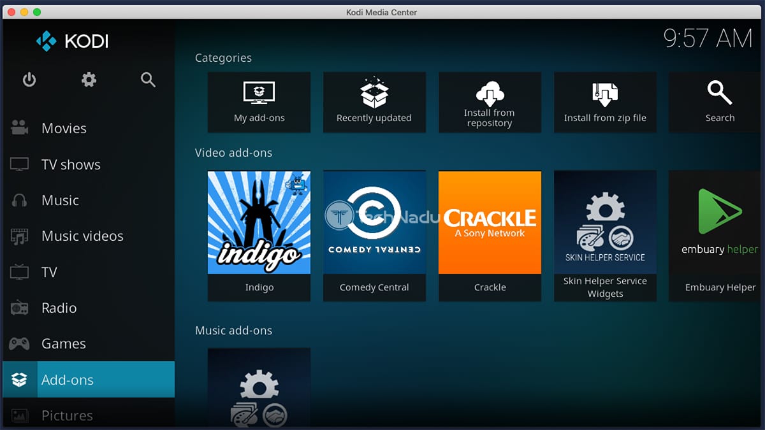Click the Categories Search magnifier icon
Image resolution: width=765 pixels, height=430 pixels.
720,93
